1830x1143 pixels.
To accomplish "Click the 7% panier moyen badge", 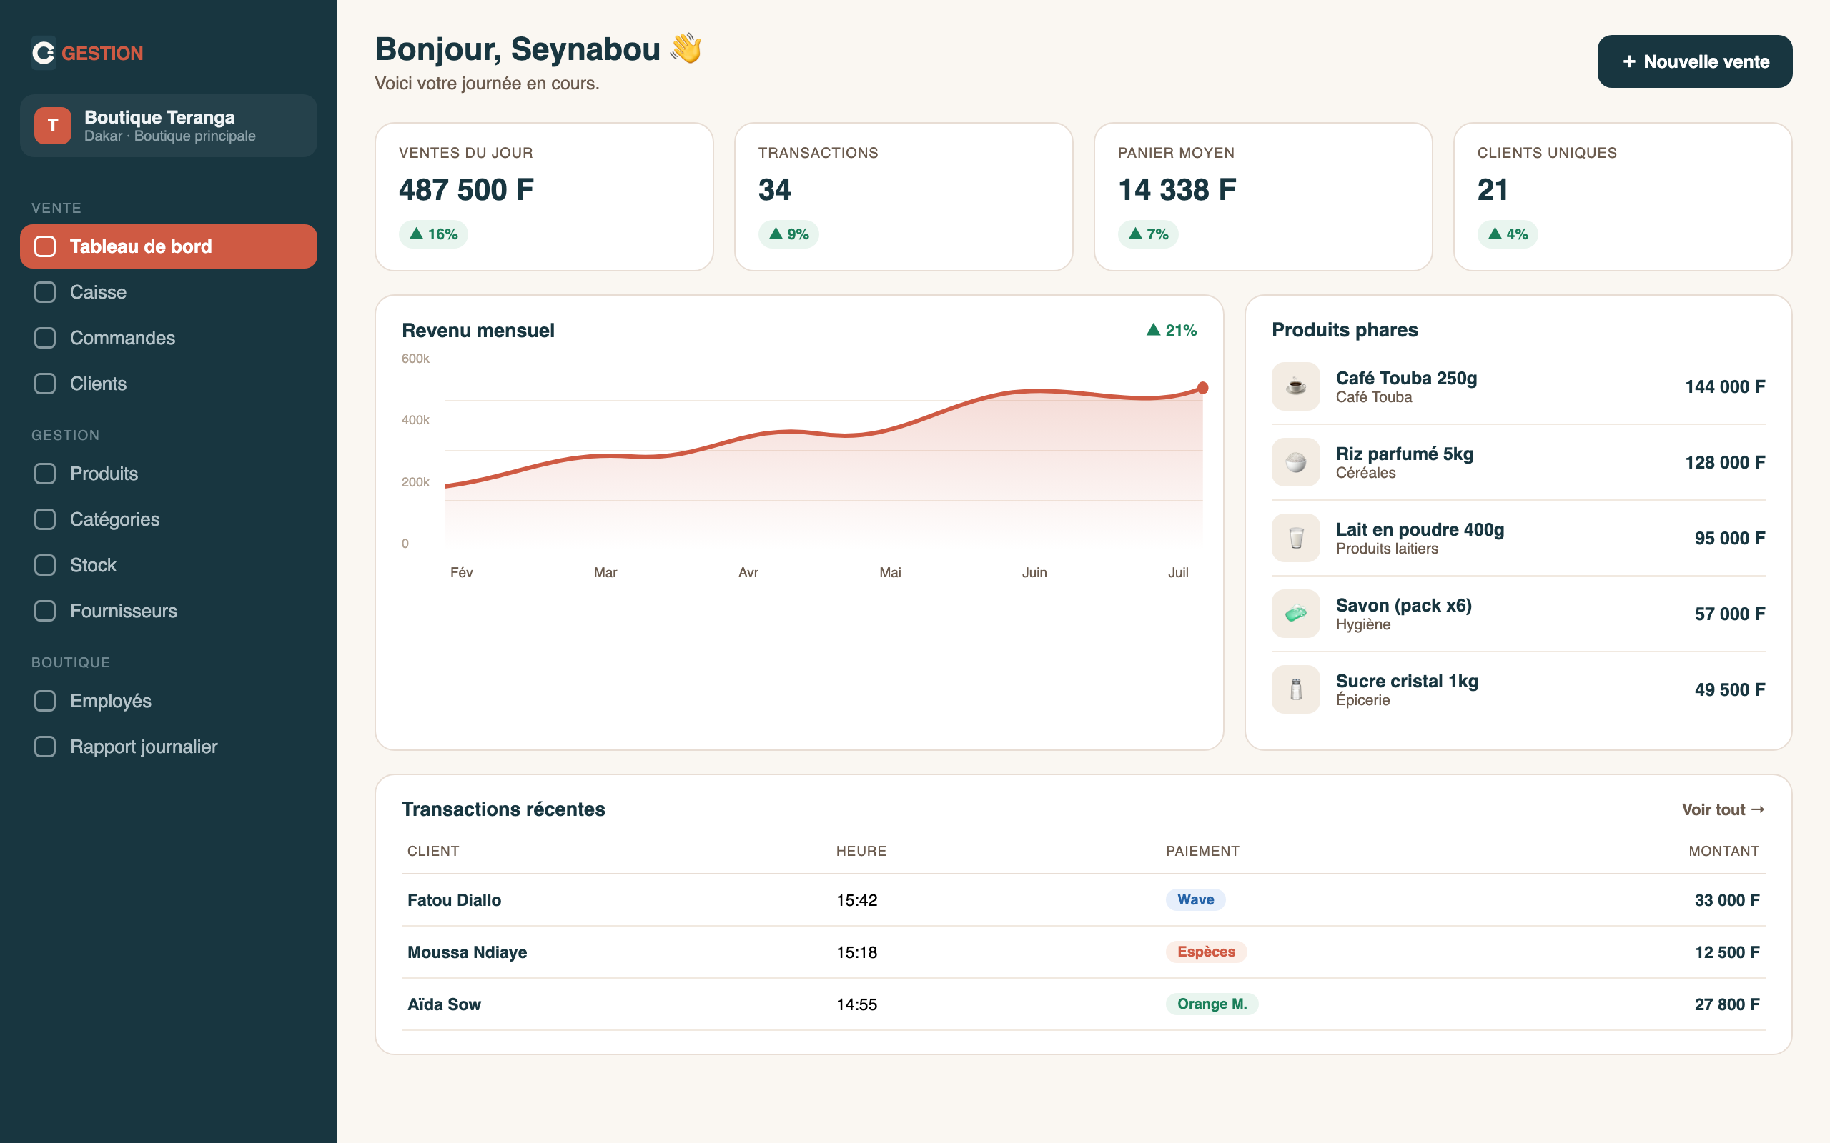I will (x=1148, y=234).
